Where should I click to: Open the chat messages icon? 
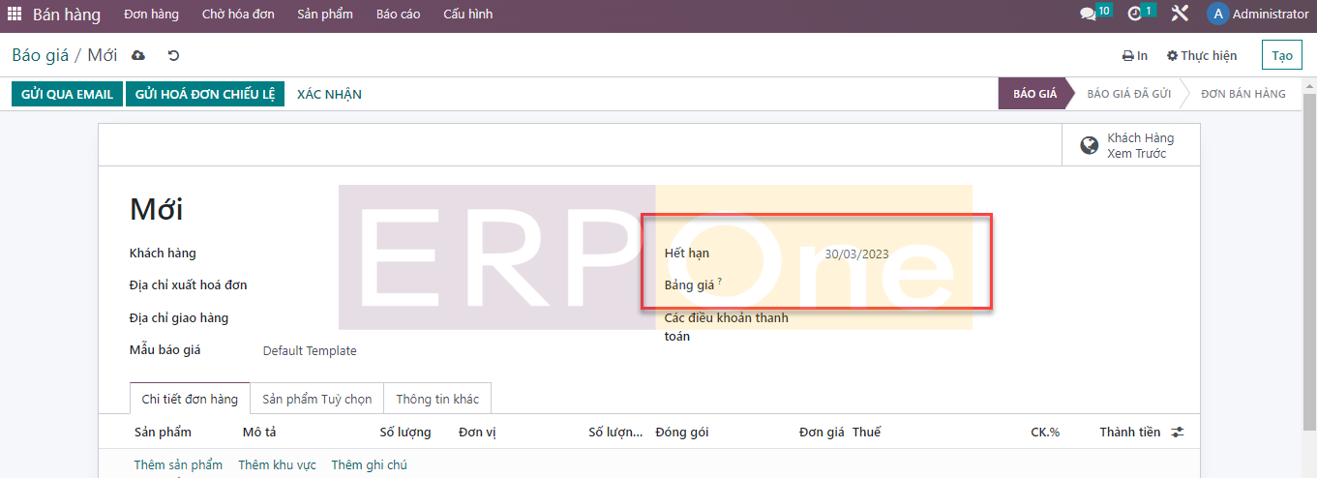point(1089,15)
